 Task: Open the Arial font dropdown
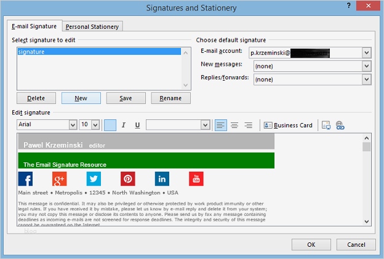point(73,125)
